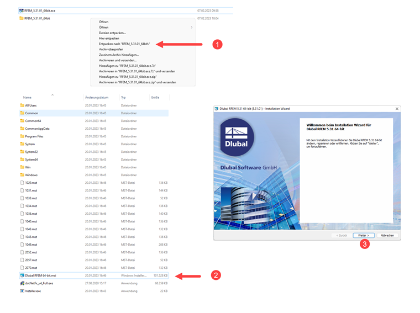420x313 pixels.
Task: Sort by the Name column header
Action: click(27, 98)
